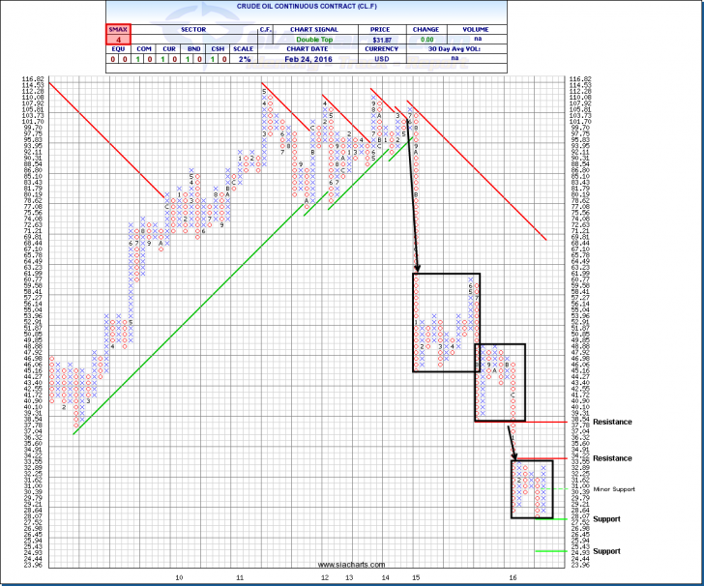The width and height of the screenshot is (704, 586).
Task: Click year 16 on the time axis
Action: tap(513, 576)
